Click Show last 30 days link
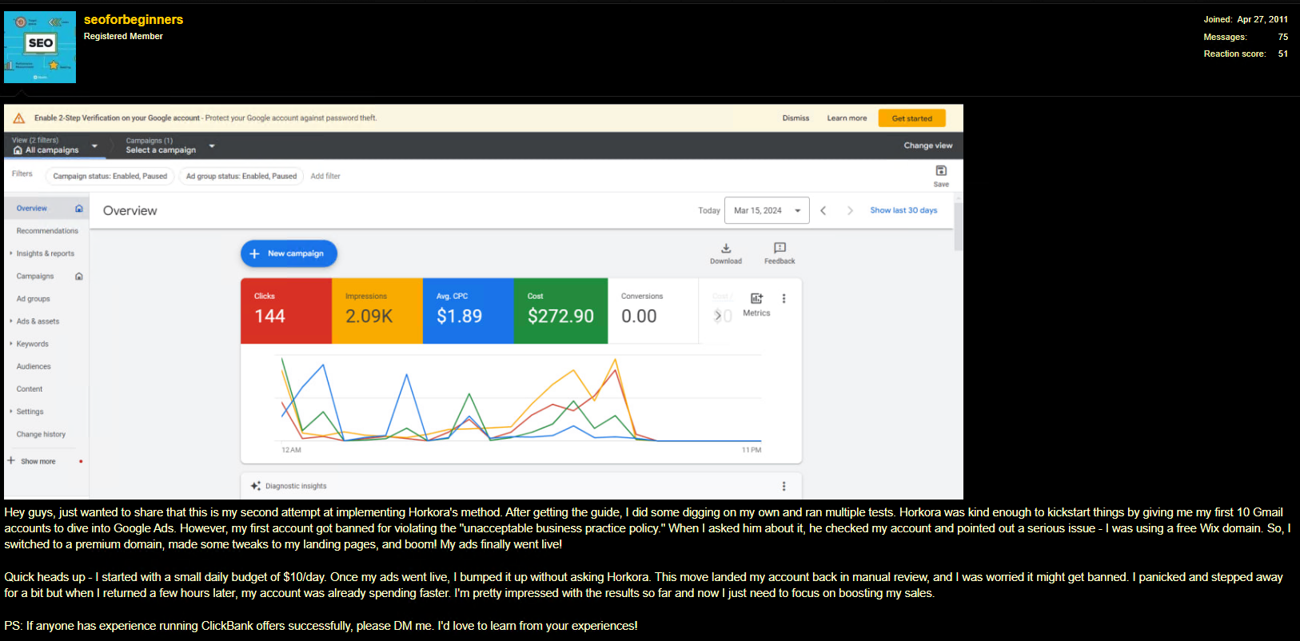The image size is (1300, 641). click(903, 210)
